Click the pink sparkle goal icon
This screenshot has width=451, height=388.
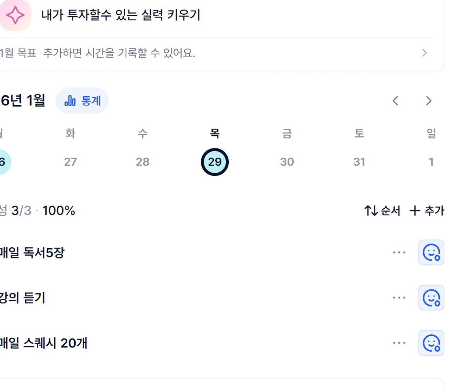pos(15,15)
